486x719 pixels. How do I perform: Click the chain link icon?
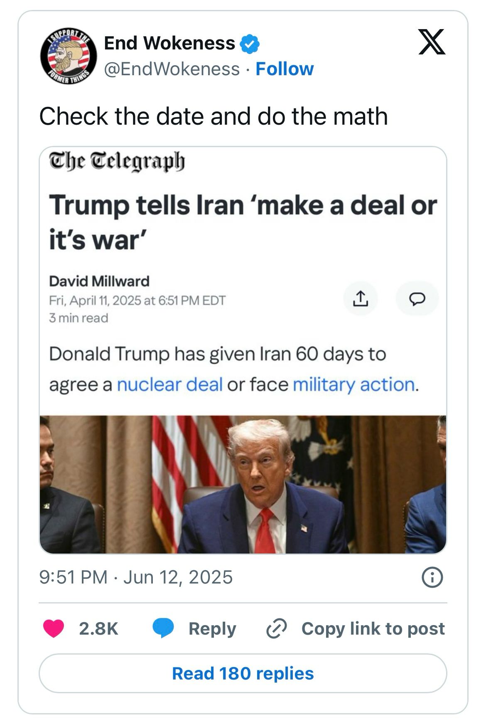[x=276, y=628]
